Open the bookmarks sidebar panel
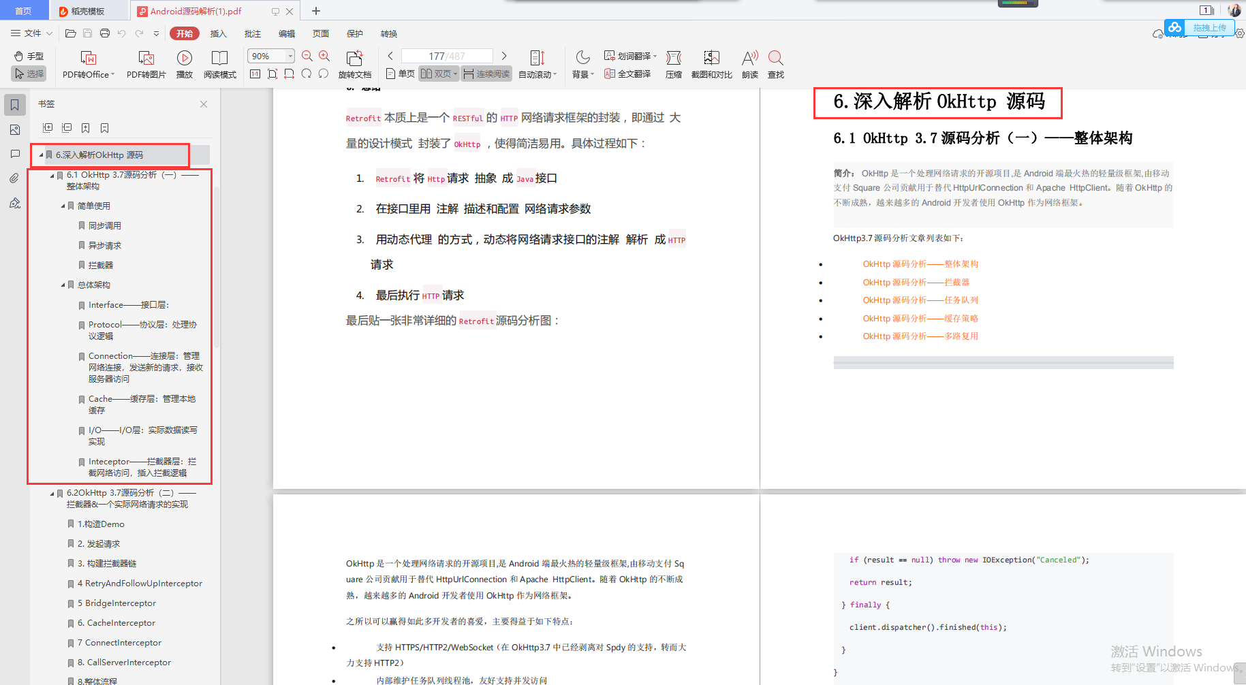 coord(14,105)
